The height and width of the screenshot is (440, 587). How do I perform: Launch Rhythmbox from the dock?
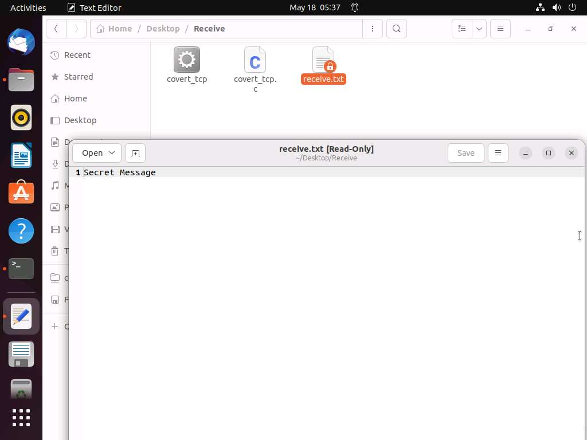pyautogui.click(x=21, y=118)
